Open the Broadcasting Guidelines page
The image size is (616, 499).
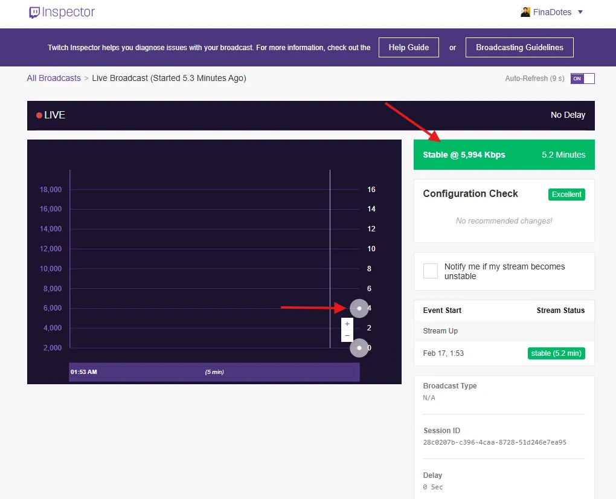[519, 47]
